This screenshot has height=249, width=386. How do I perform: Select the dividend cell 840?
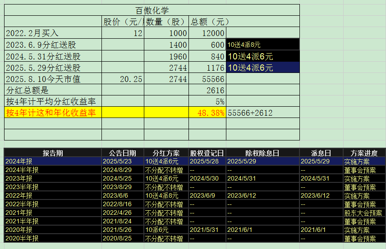tap(207, 56)
